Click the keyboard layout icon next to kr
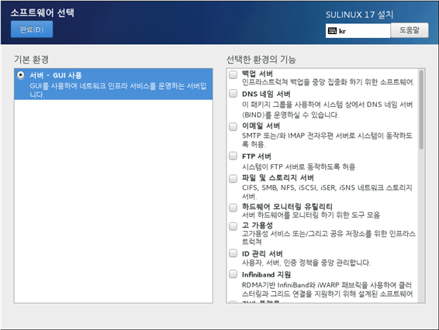 click(x=332, y=31)
